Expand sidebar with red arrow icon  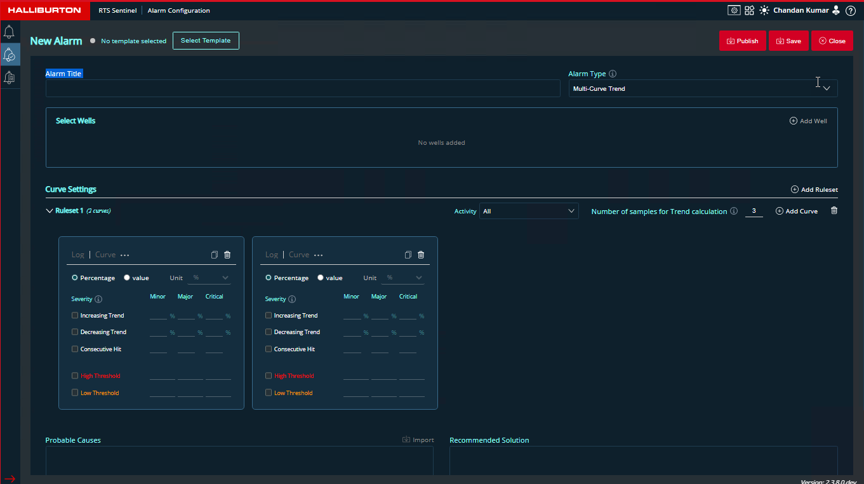(x=10, y=479)
